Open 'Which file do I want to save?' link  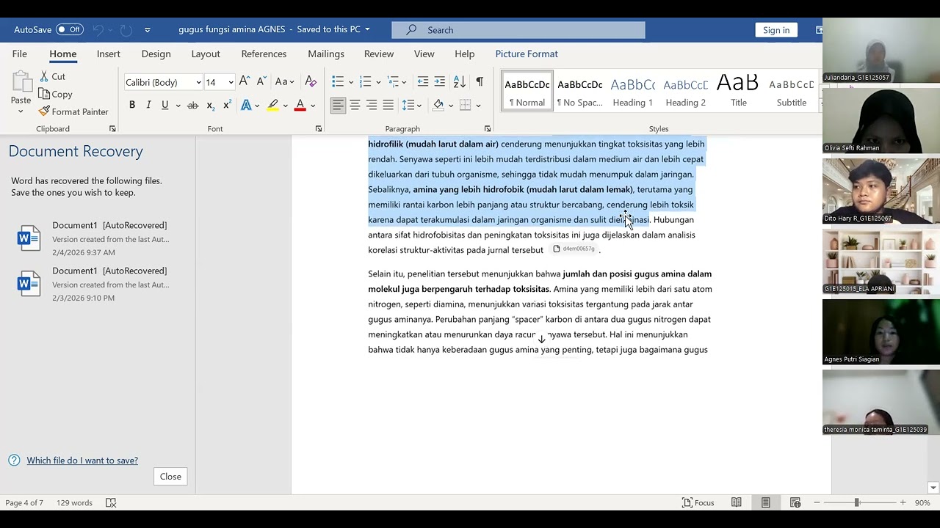tap(82, 461)
